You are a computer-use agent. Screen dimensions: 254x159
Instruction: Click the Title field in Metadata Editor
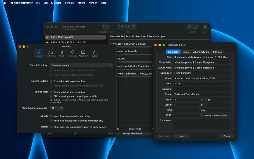202,57
